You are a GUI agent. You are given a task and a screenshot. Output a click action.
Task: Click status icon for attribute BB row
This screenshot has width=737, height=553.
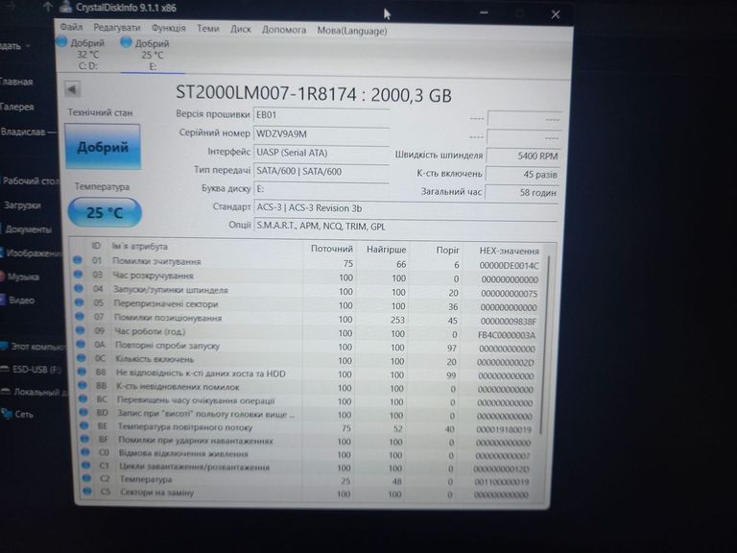[x=83, y=385]
